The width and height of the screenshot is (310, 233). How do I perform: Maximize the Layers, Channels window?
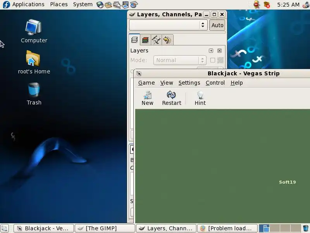pyautogui.click(x=214, y=14)
